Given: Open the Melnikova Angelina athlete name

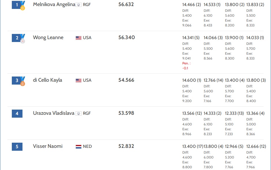Looking at the screenshot, I should pyautogui.click(x=54, y=4).
